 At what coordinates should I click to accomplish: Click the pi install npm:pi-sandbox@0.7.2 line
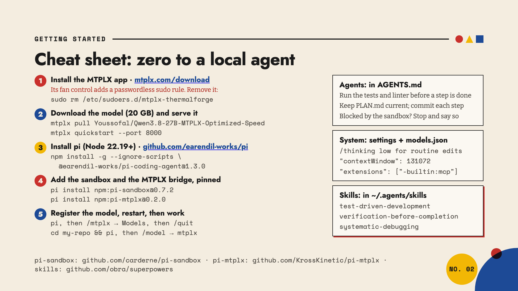[x=112, y=190]
